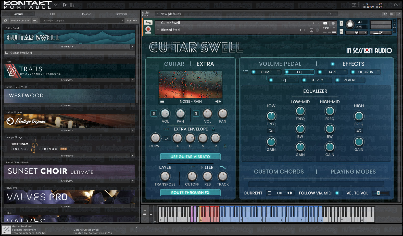Click the camera snapshot view icon
This screenshot has height=236, width=403.
325,23
